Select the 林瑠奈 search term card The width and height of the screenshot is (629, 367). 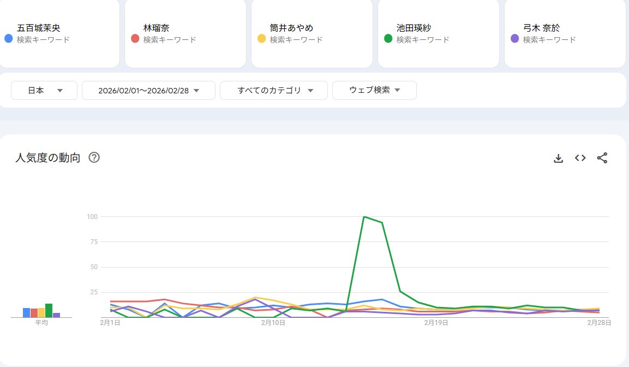coord(185,33)
